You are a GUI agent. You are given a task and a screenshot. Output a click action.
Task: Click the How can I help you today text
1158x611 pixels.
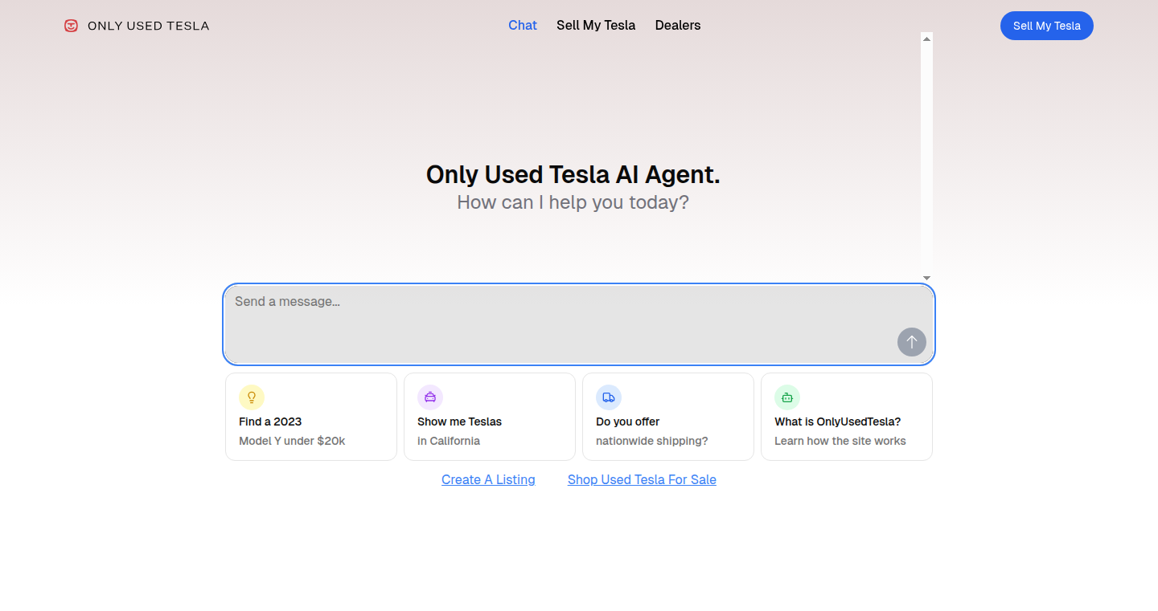573,202
